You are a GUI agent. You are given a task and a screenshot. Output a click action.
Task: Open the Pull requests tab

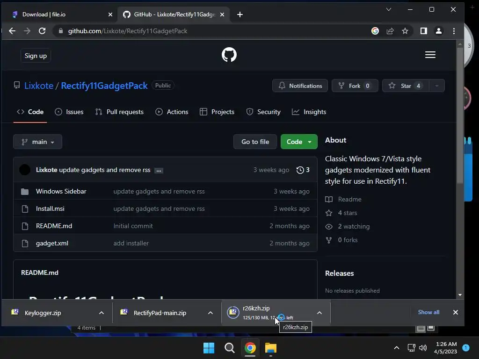119,112
